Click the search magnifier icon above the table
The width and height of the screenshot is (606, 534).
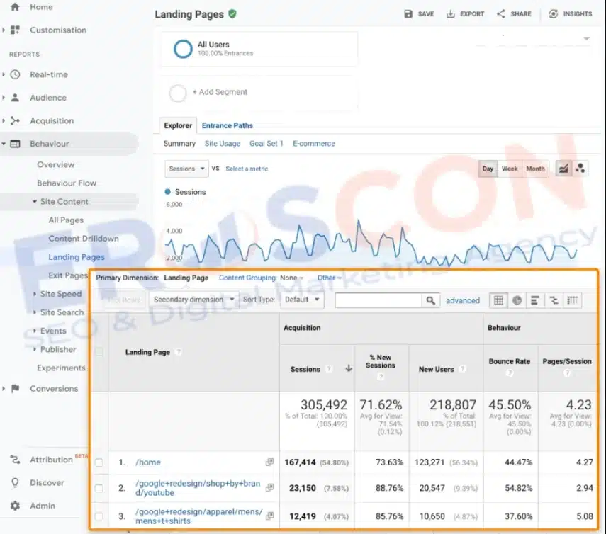432,300
